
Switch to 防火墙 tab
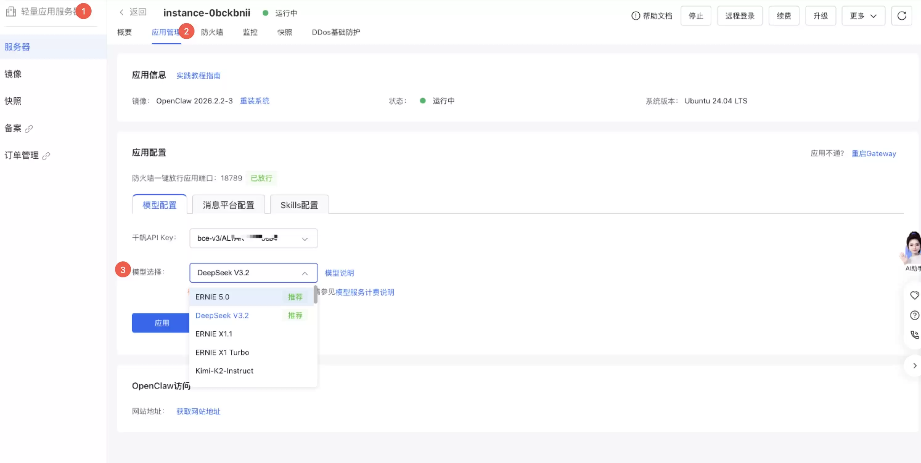[212, 32]
